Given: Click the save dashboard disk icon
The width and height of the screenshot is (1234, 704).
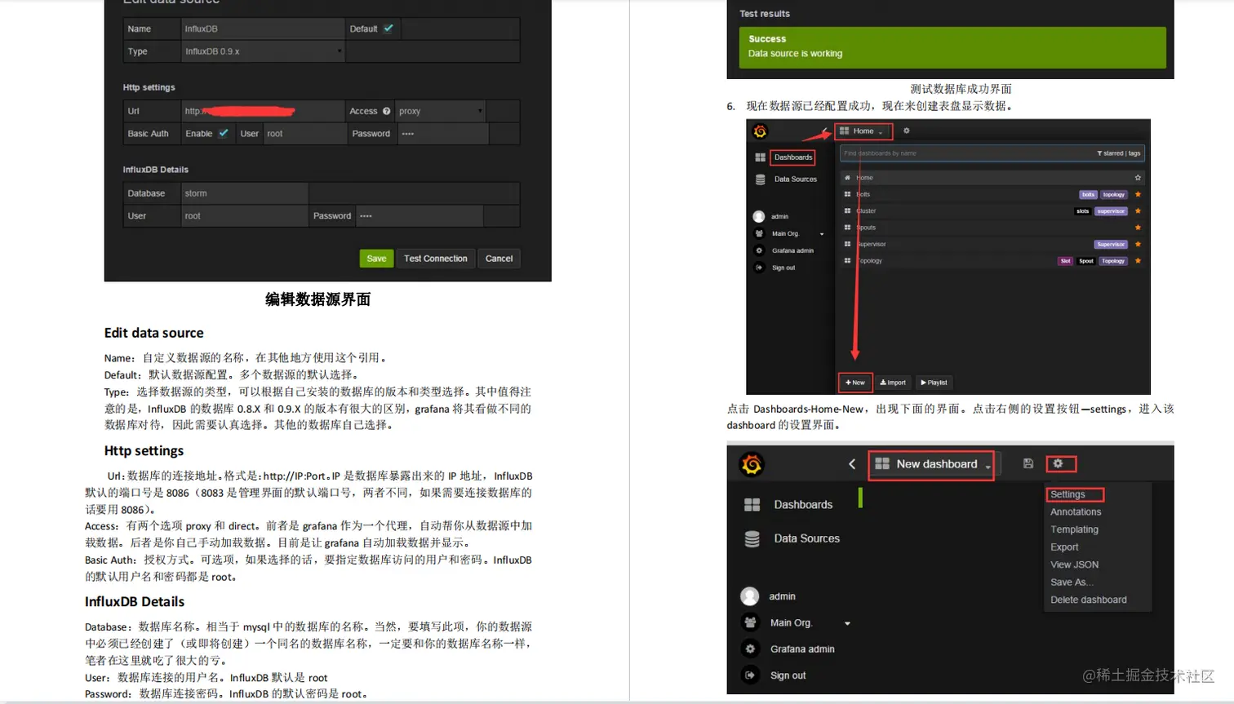Looking at the screenshot, I should point(1027,463).
